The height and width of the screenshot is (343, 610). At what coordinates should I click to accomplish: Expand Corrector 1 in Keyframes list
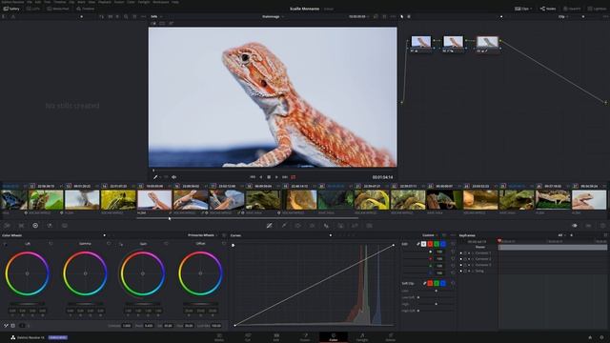click(473, 253)
